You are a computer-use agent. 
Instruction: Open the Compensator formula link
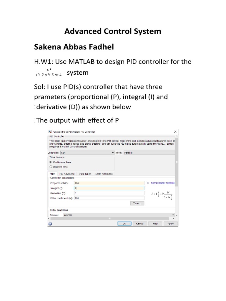(x=163, y=183)
